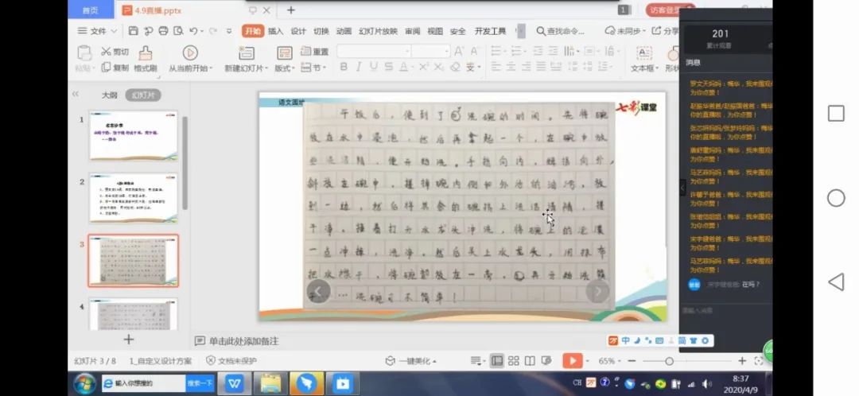Open the 审阅 Review ribbon tab
Image resolution: width=859 pixels, height=396 pixels.
click(413, 31)
